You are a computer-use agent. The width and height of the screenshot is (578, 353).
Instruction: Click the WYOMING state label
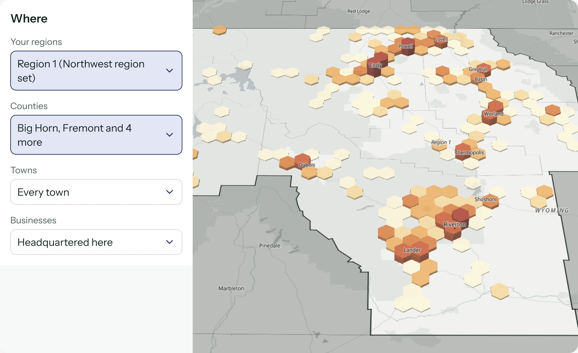(552, 211)
